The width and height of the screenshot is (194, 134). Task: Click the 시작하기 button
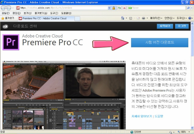(165, 26)
